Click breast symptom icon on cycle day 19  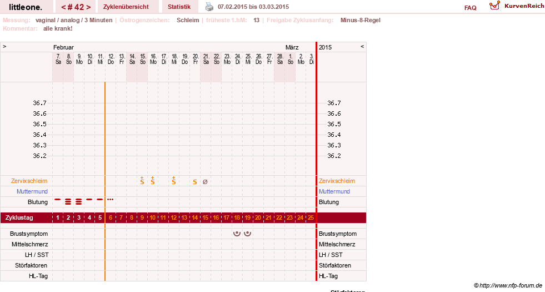[247, 234]
